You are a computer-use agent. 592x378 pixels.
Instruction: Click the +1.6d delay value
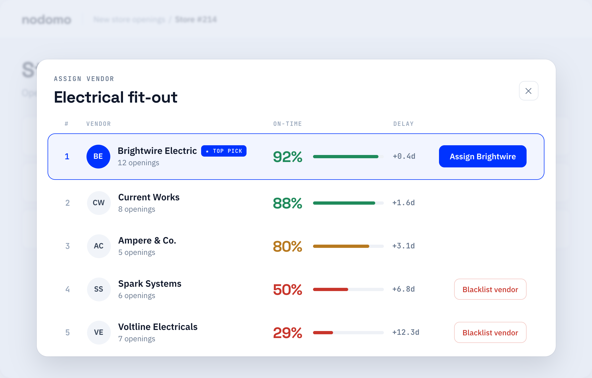pyautogui.click(x=404, y=203)
